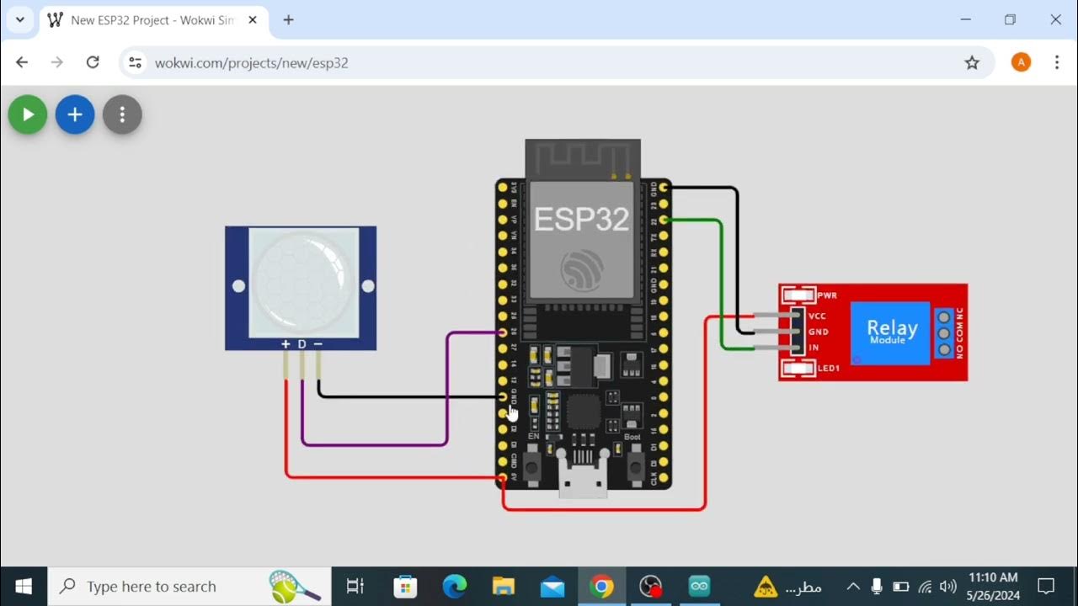This screenshot has height=606, width=1078.
Task: Go forward in the browser
Action: 57,62
